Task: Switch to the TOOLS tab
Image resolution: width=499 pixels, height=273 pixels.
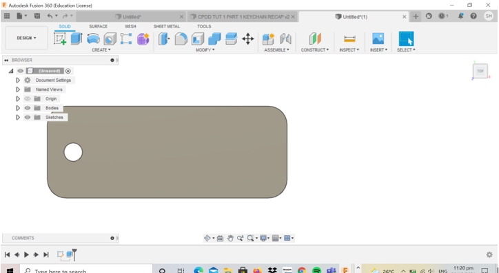Action: point(204,26)
